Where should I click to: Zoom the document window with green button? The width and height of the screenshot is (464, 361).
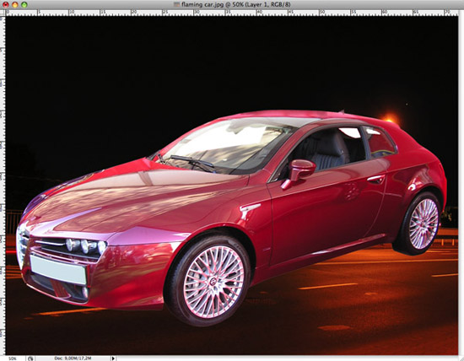pos(24,4)
